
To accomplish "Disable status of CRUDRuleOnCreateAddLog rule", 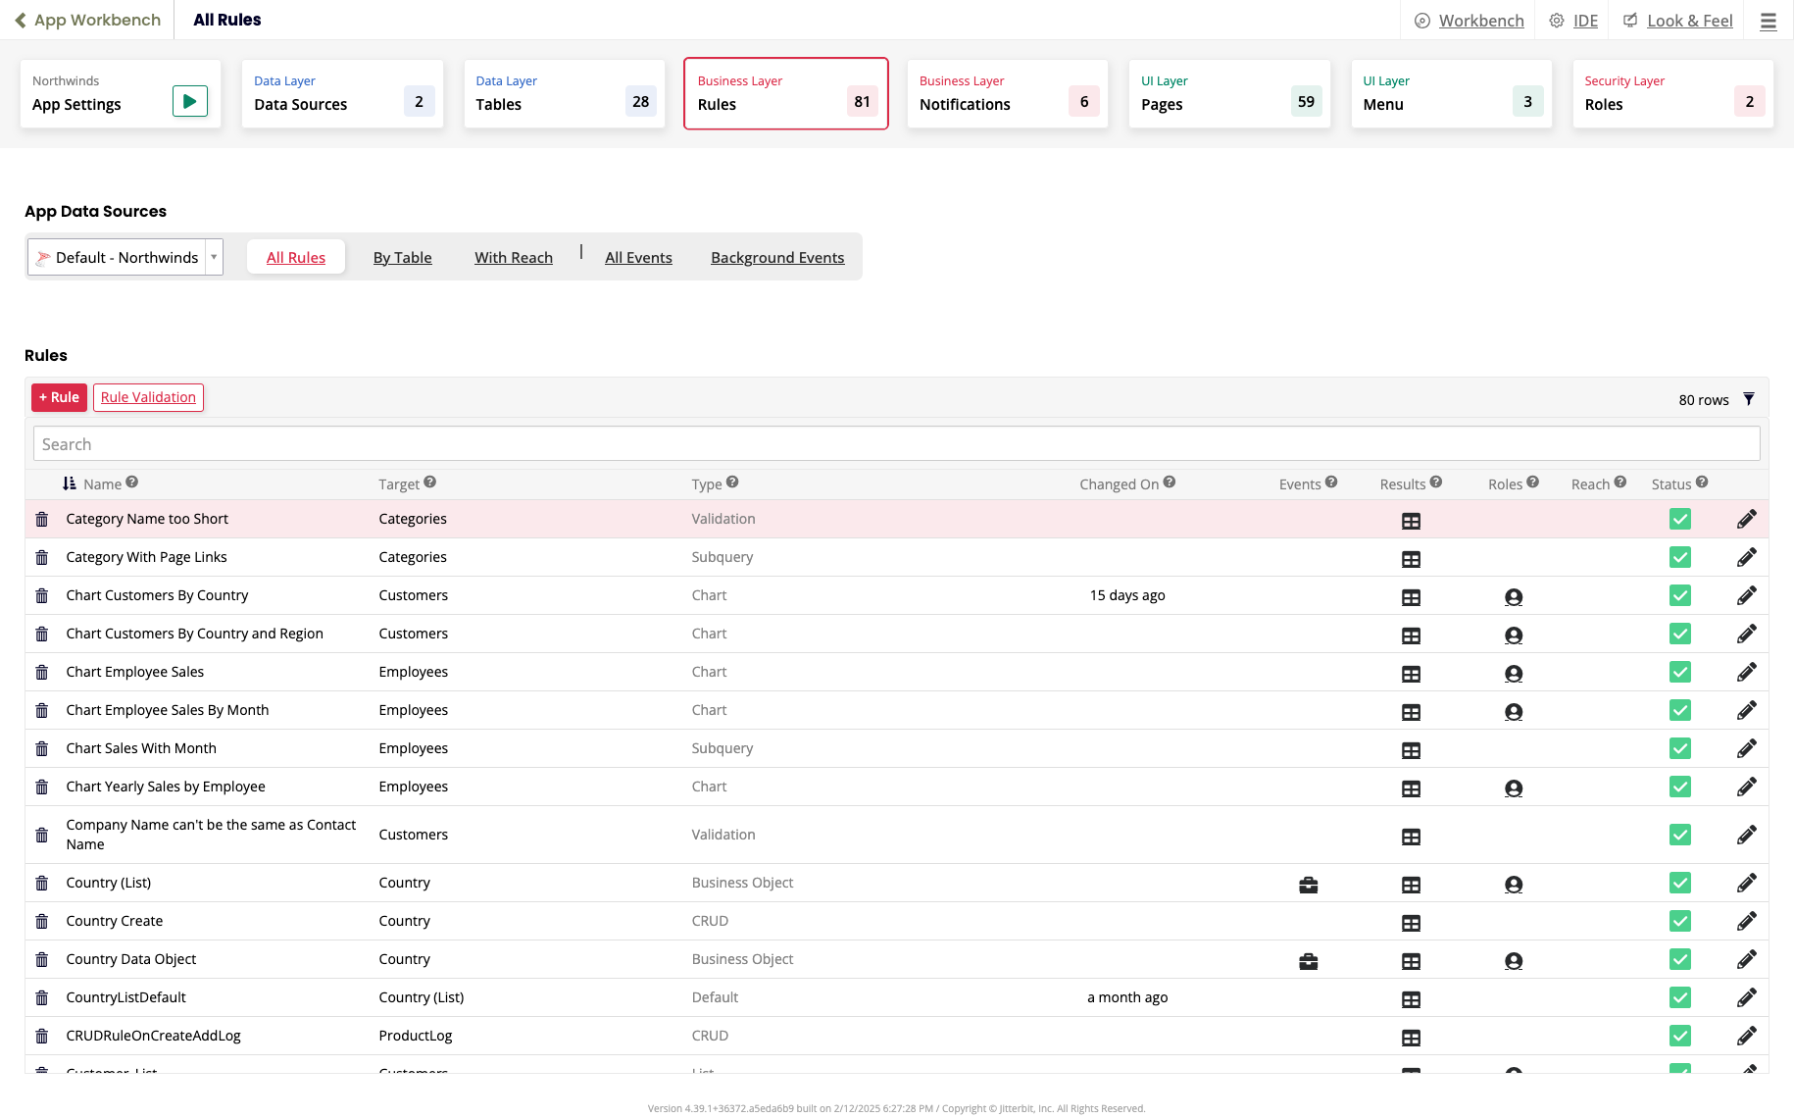I will click(1680, 1037).
